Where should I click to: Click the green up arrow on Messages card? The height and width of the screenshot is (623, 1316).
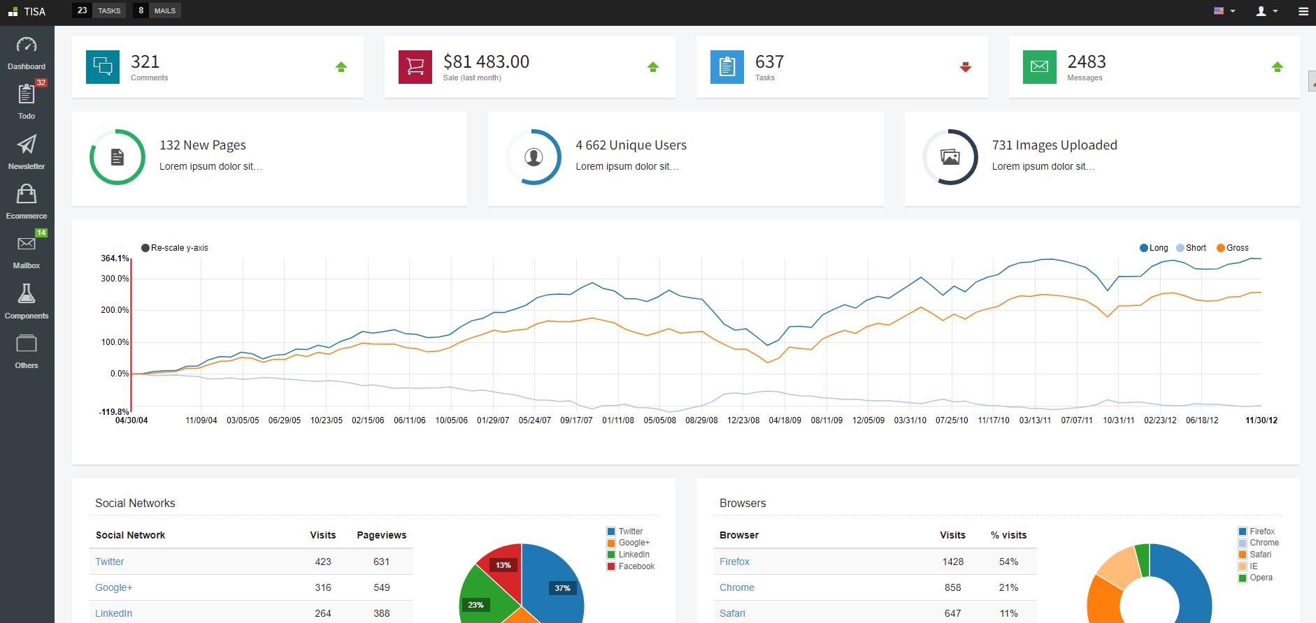(1278, 67)
